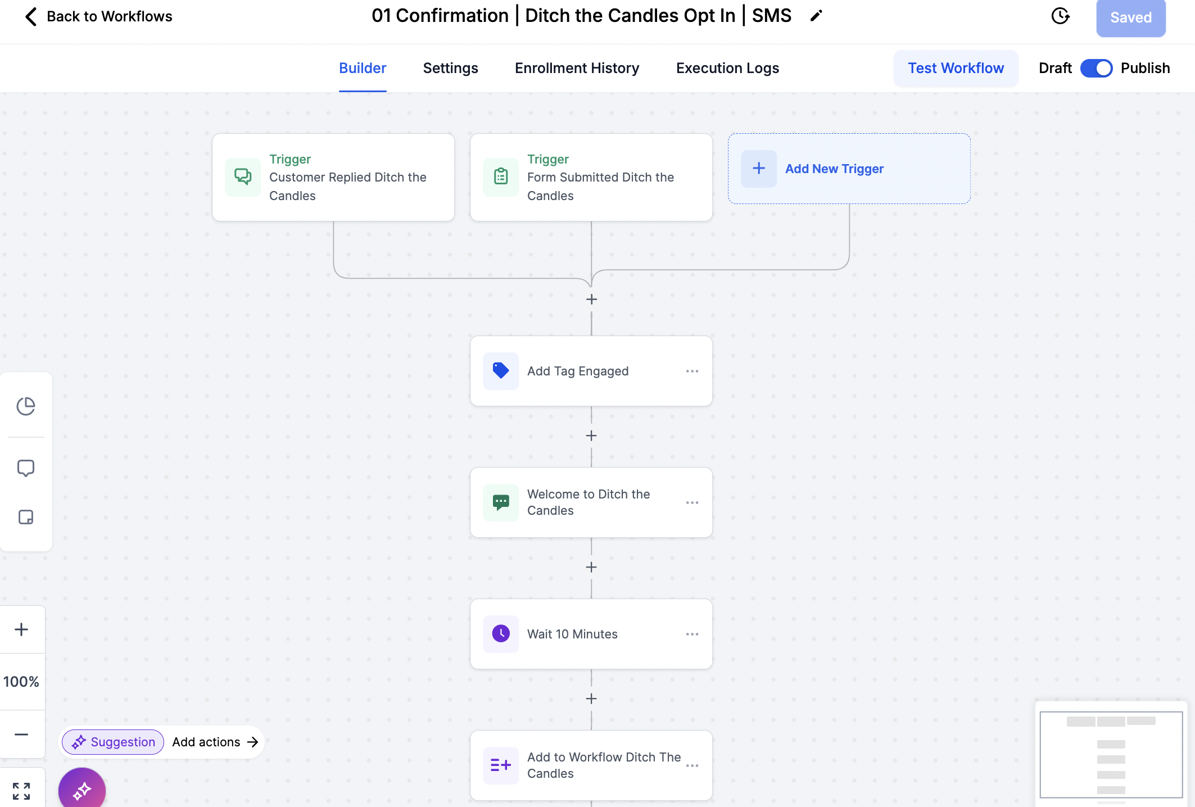Select the Add Tag Engaged step label
This screenshot has width=1195, height=807.
pos(578,371)
